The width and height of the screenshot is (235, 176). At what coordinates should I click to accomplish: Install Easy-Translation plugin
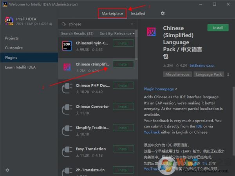coord(123,149)
